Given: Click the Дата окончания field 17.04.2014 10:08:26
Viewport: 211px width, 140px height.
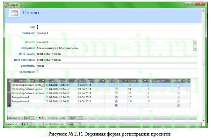Looking at the screenshot, I should click(117, 60).
